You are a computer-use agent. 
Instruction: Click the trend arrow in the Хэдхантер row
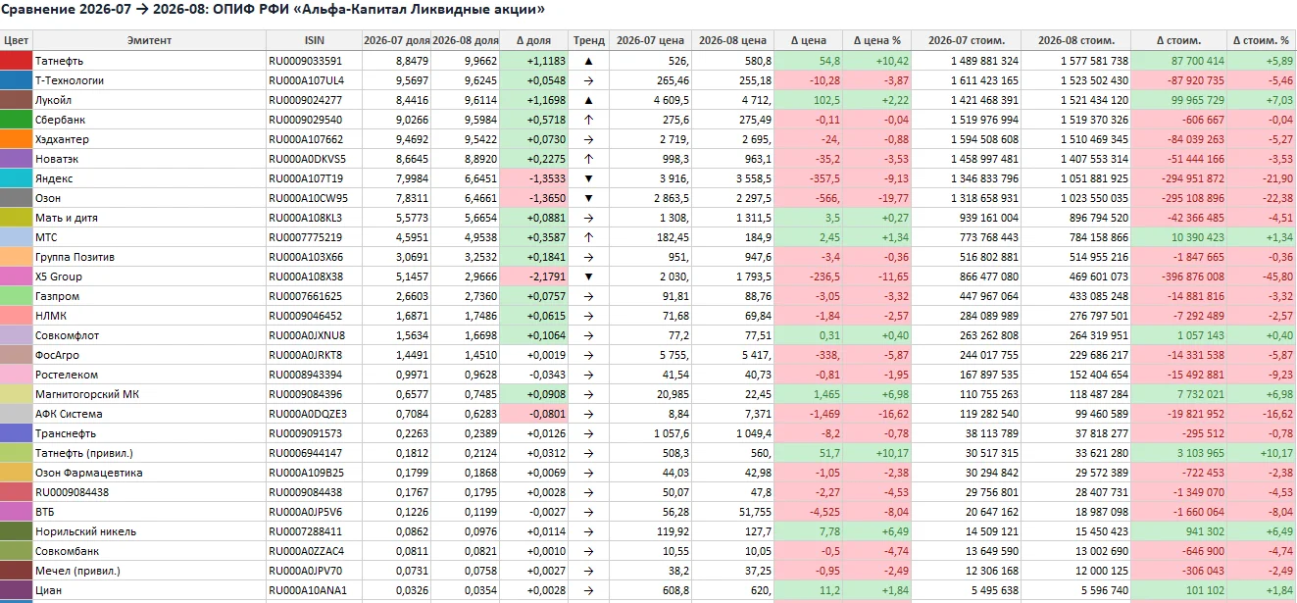pyautogui.click(x=588, y=139)
